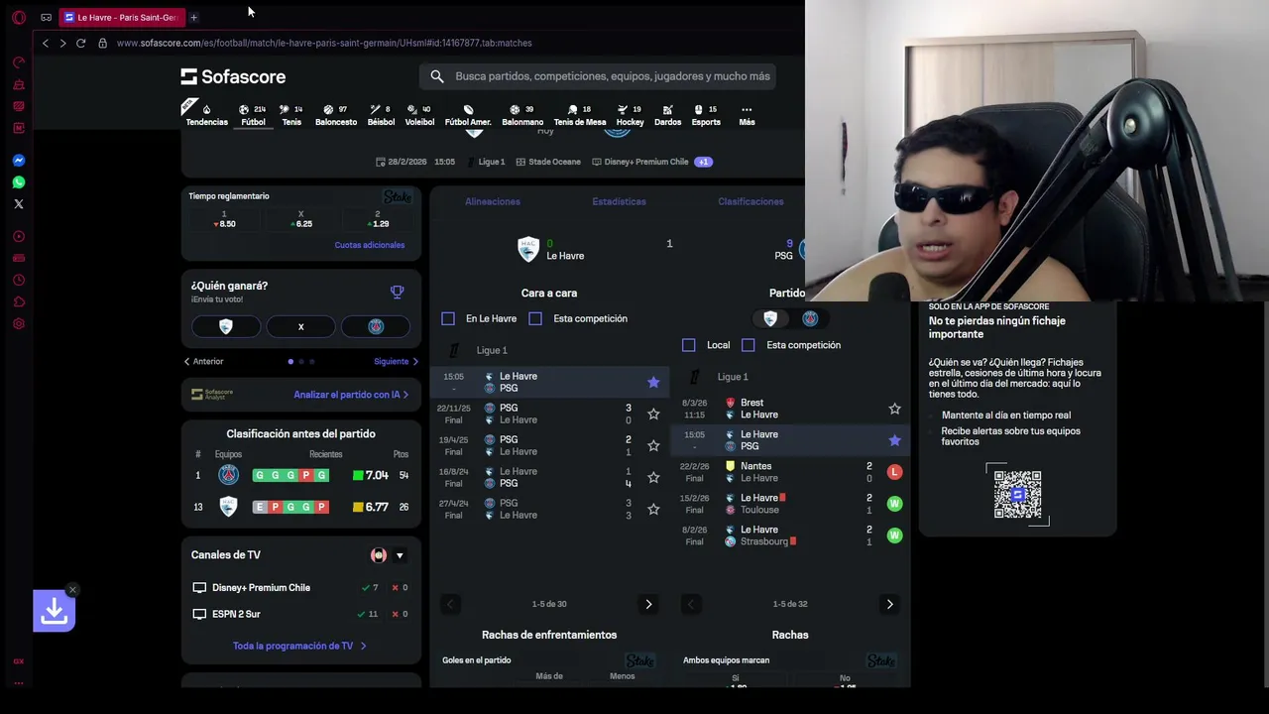This screenshot has width=1269, height=714.
Task: Favorite the 22/11/25 PSG vs Le Havre match
Action: [x=653, y=414]
